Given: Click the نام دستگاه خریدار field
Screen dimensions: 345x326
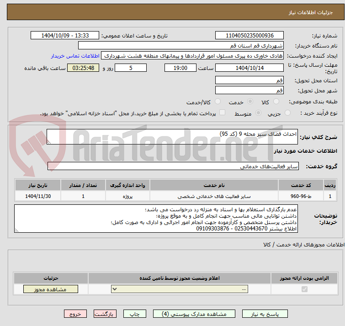Looking at the screenshot, I should coord(180,46).
